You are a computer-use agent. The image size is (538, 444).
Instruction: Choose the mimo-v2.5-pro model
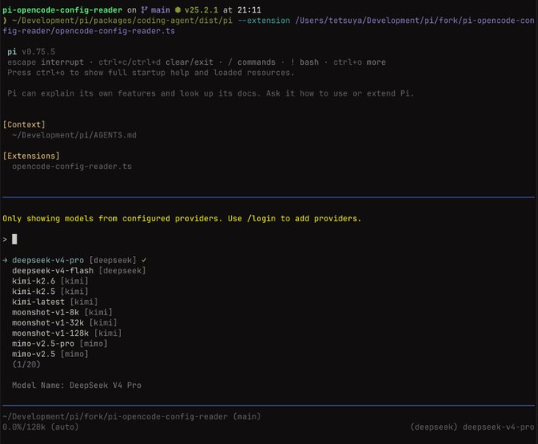(59, 344)
